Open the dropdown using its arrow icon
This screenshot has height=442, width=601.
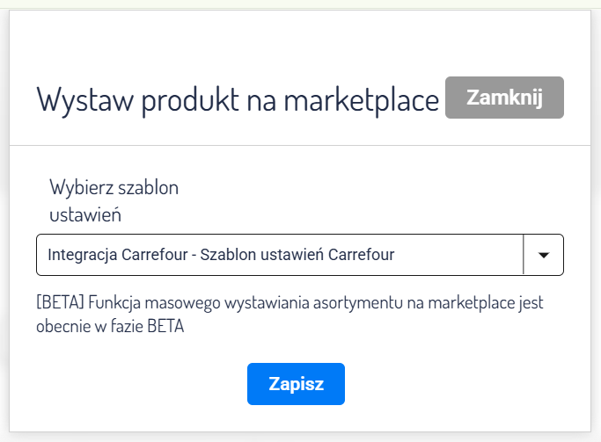coord(544,255)
